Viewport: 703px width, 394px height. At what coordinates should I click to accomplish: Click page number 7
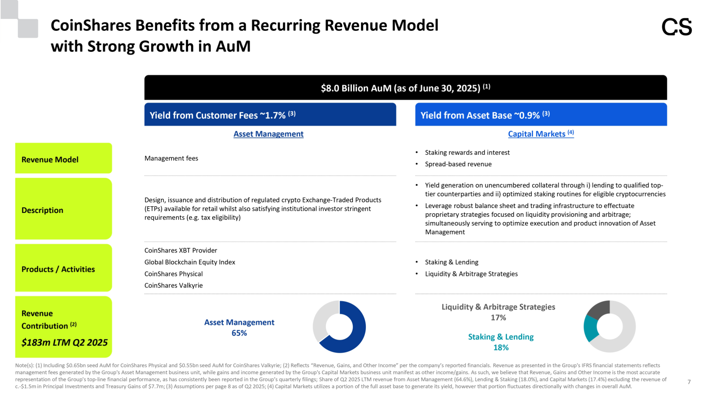[x=689, y=382]
